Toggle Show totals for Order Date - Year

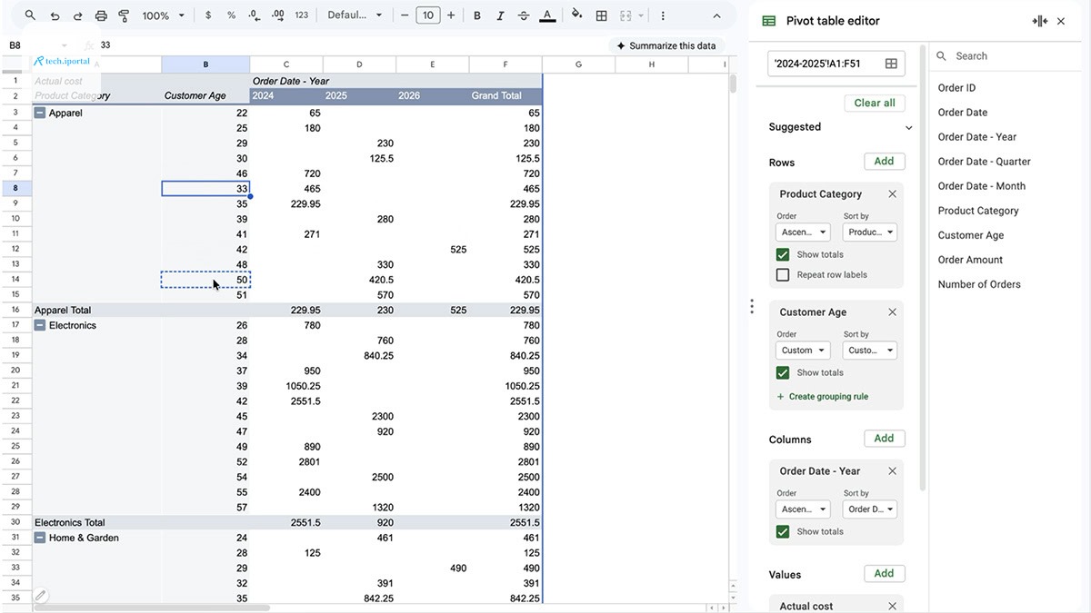coord(783,531)
